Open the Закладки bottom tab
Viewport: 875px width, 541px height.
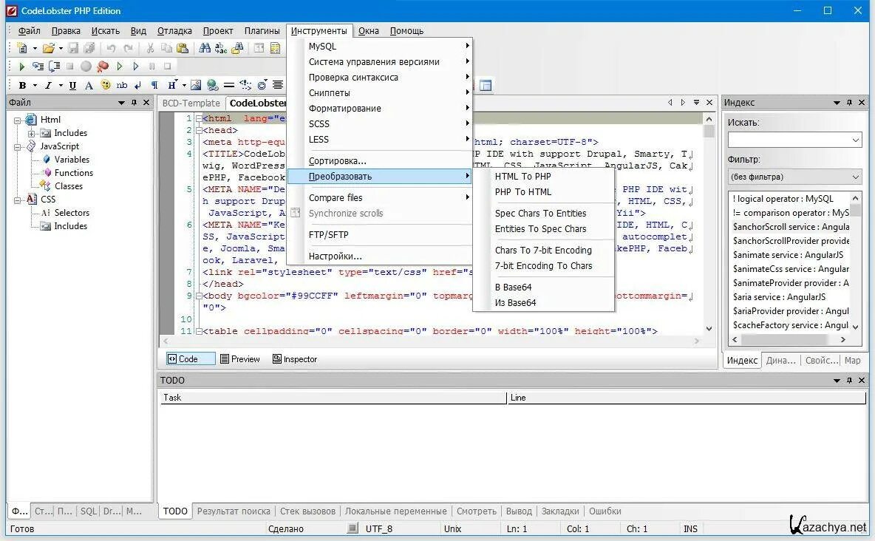click(559, 511)
